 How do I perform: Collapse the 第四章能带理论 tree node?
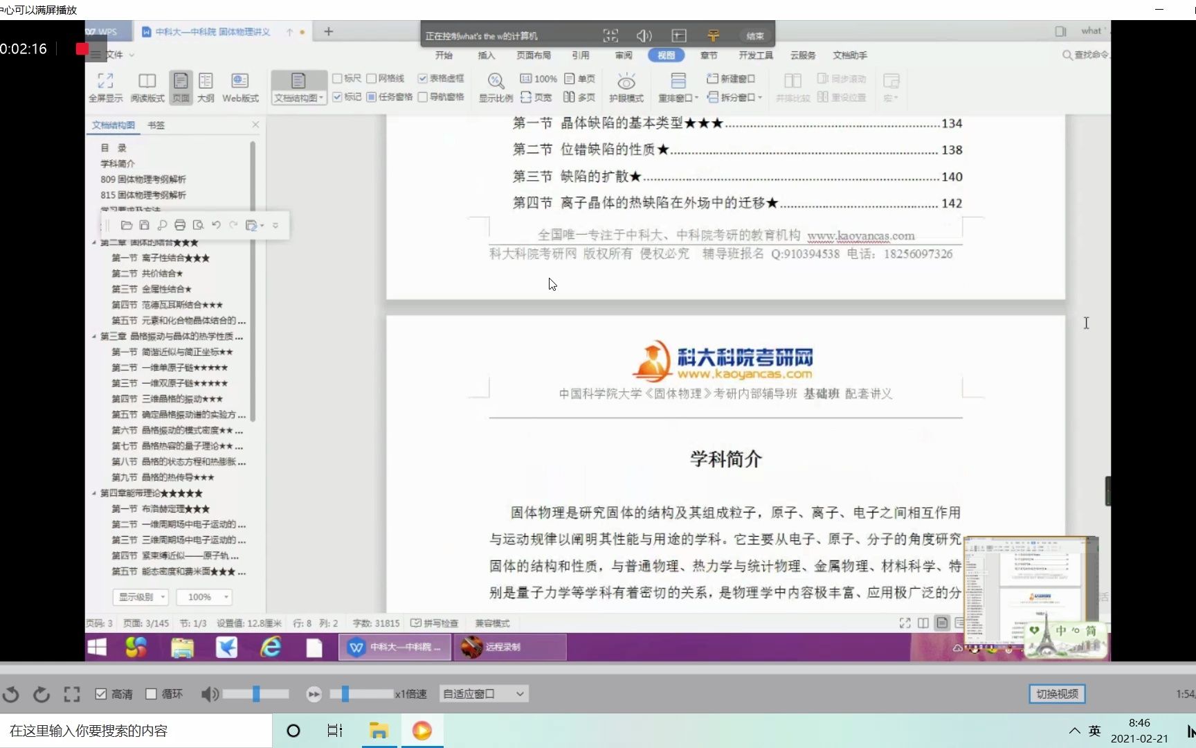click(94, 493)
